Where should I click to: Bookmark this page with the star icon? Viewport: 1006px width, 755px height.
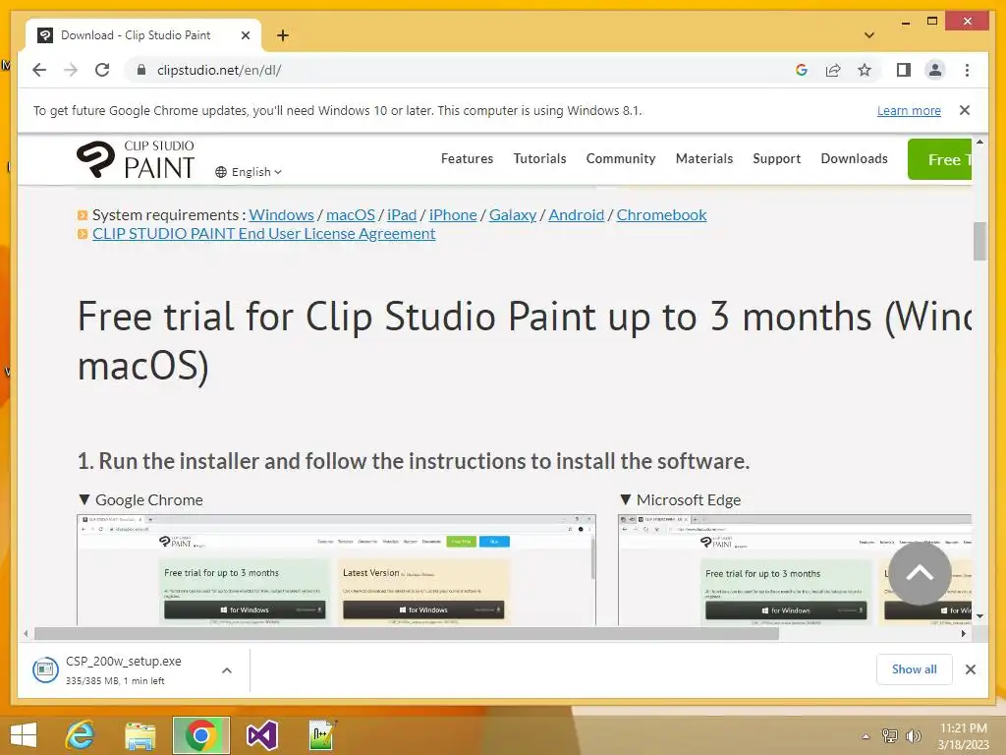(865, 70)
